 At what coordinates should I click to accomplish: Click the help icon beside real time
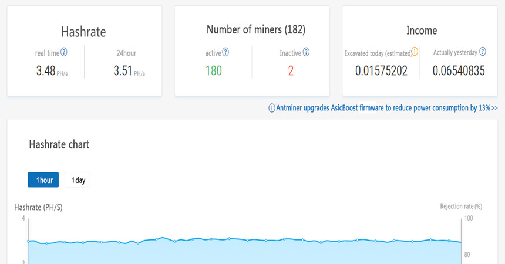[64, 52]
